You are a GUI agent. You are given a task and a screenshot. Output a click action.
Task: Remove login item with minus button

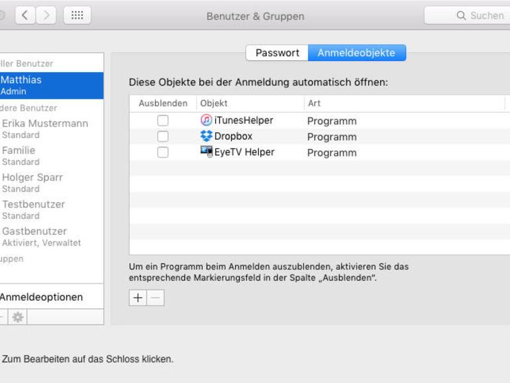(x=156, y=298)
